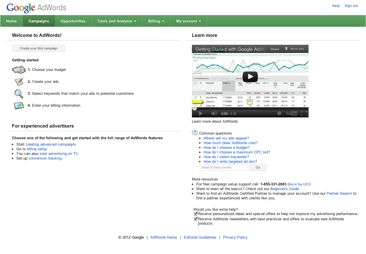Open creating advanced campaigns link
The height and width of the screenshot is (254, 366).
51,144
